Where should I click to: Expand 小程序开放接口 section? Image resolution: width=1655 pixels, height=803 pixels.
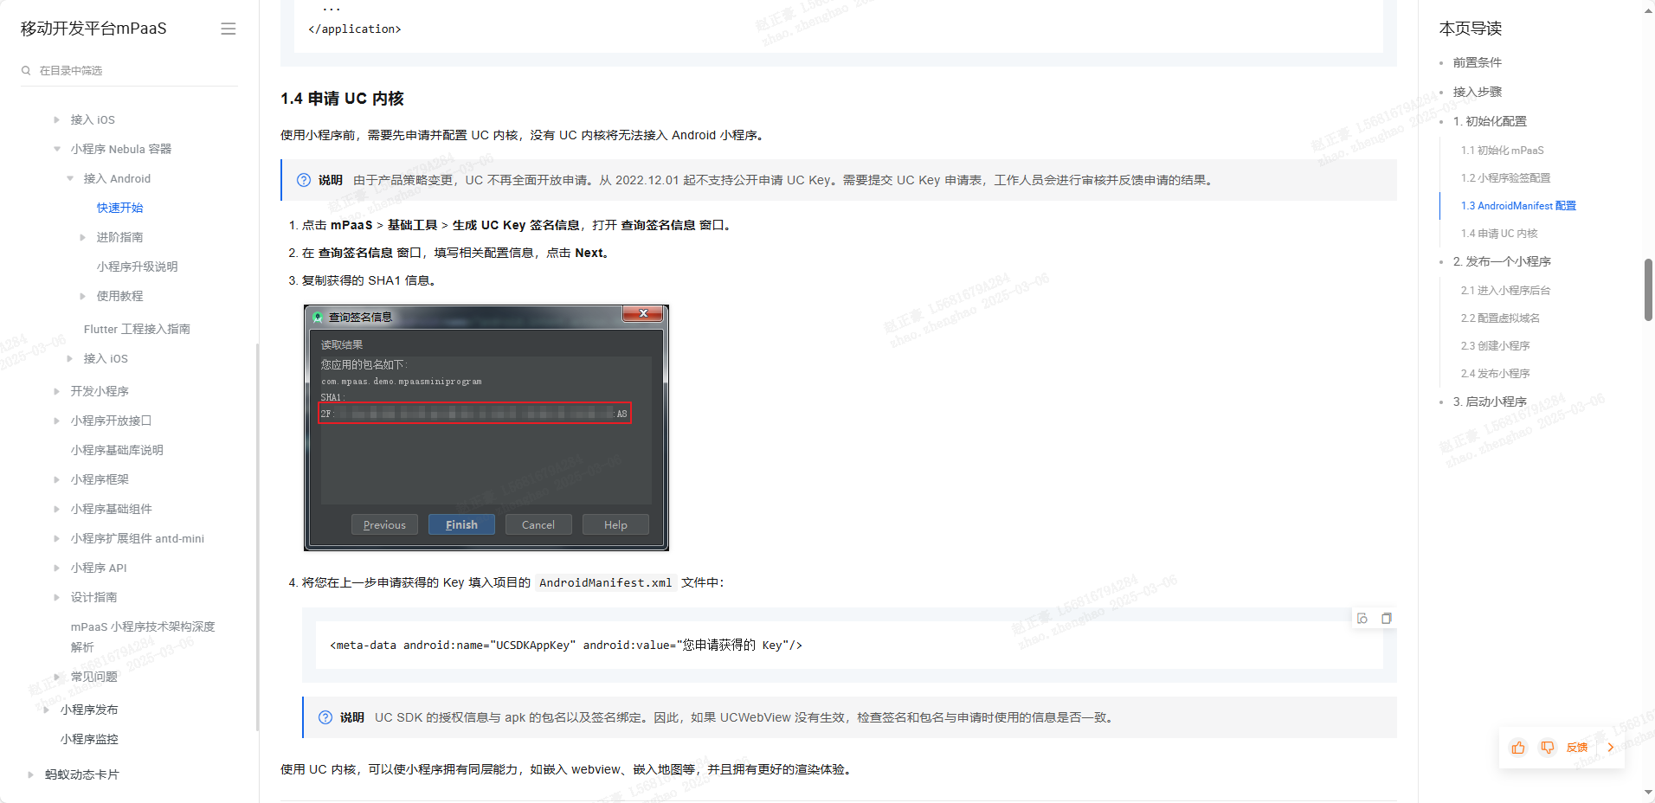coord(57,421)
